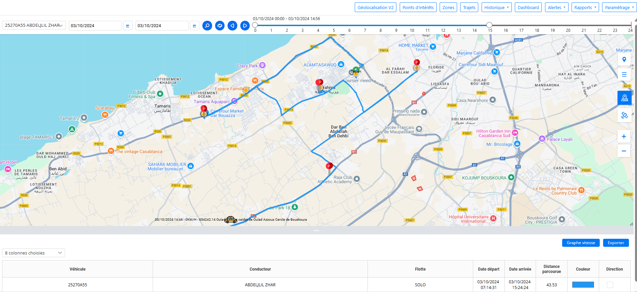Click the Crazy Park map pin

262,65
